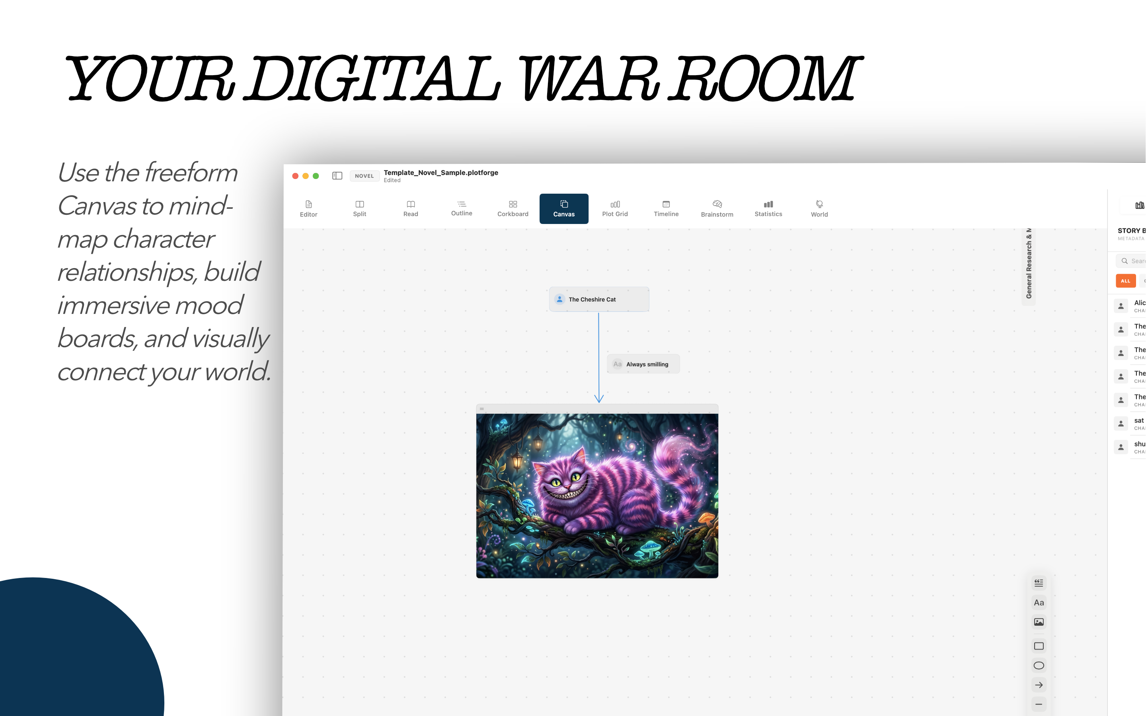Switch to the Editor view
Screen dimensions: 1146x716
308,209
